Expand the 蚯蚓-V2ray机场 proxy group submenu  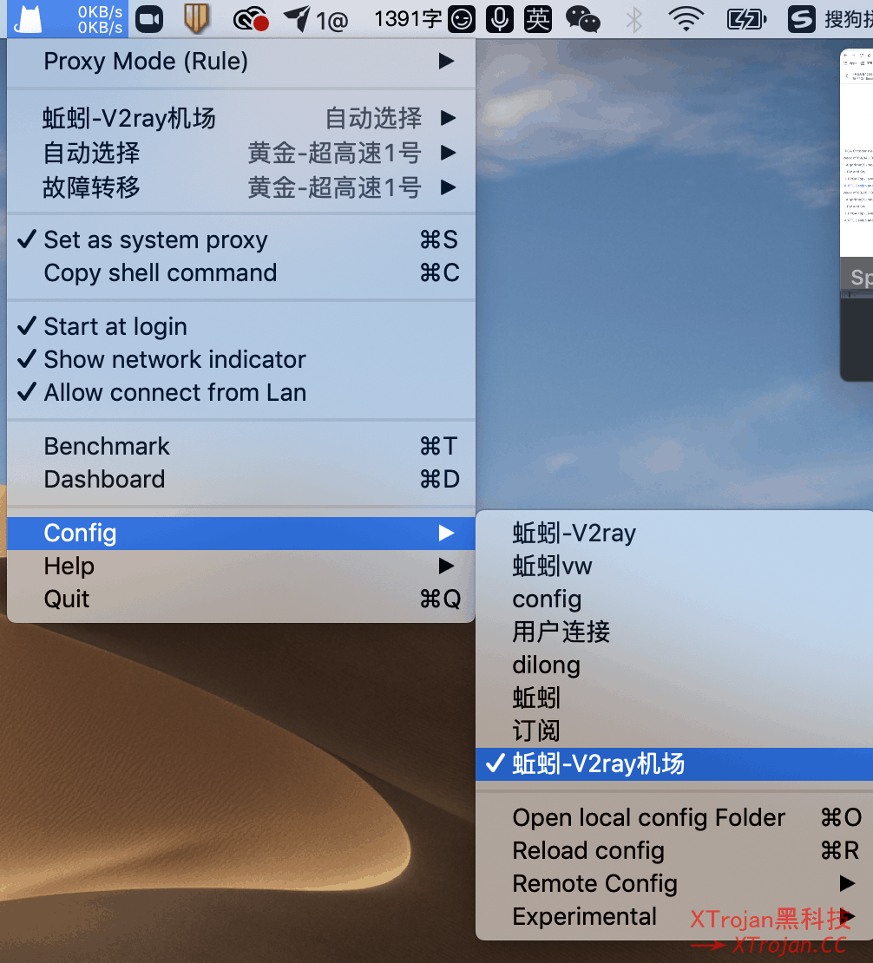point(241,118)
